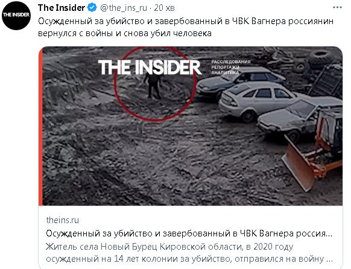Click the orange stripe on card's left edge
351x269 pixels.
pos(40,127)
